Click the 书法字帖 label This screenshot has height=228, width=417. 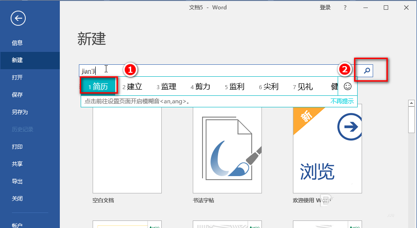click(203, 200)
